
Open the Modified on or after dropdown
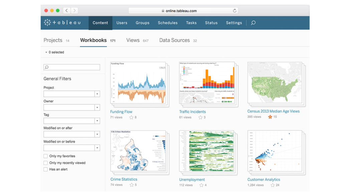(97, 134)
